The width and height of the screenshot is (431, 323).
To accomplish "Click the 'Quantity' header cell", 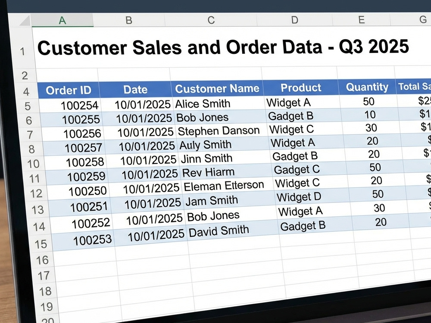I will pyautogui.click(x=367, y=87).
